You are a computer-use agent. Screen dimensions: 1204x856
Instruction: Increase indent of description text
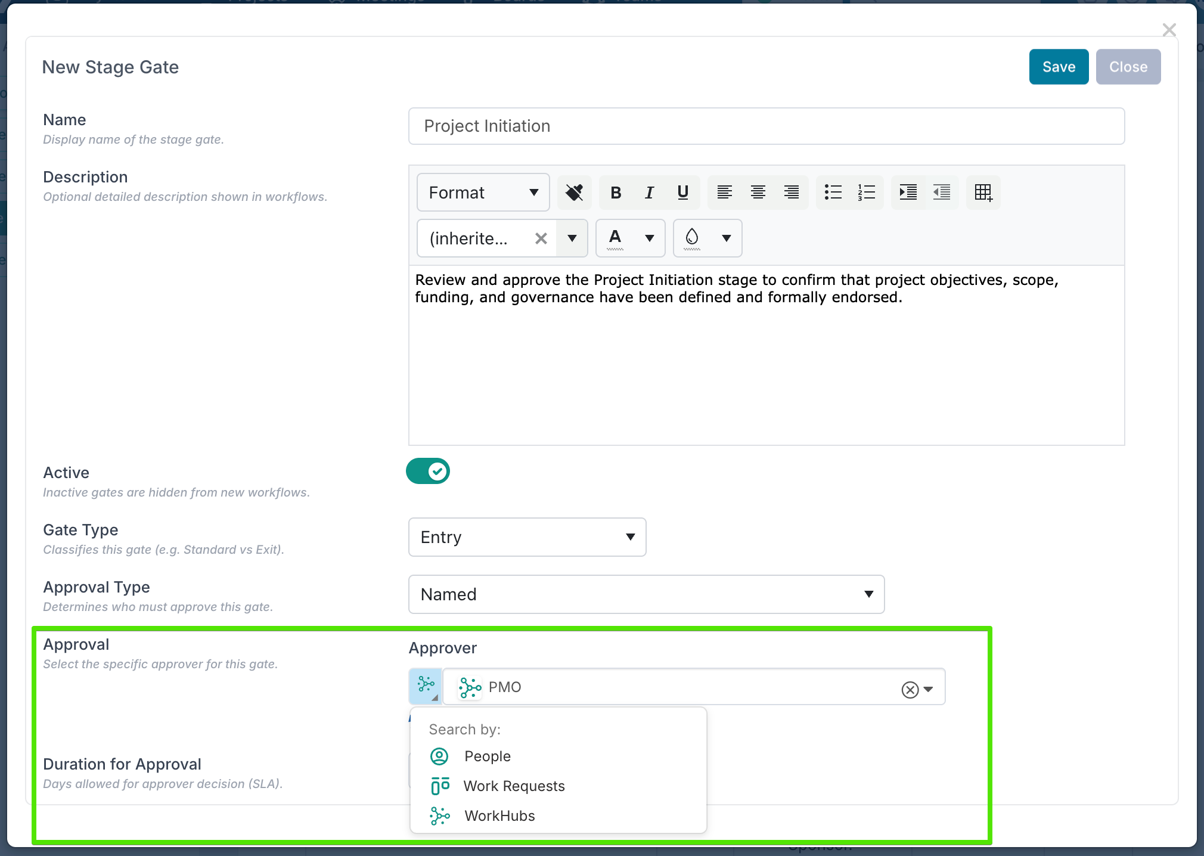908,193
